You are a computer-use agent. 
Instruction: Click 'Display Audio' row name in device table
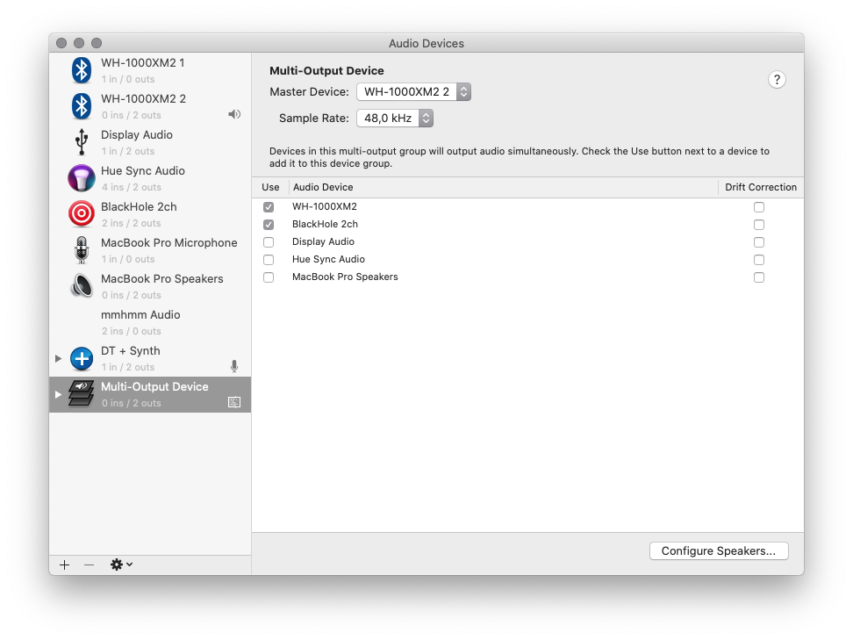click(323, 241)
